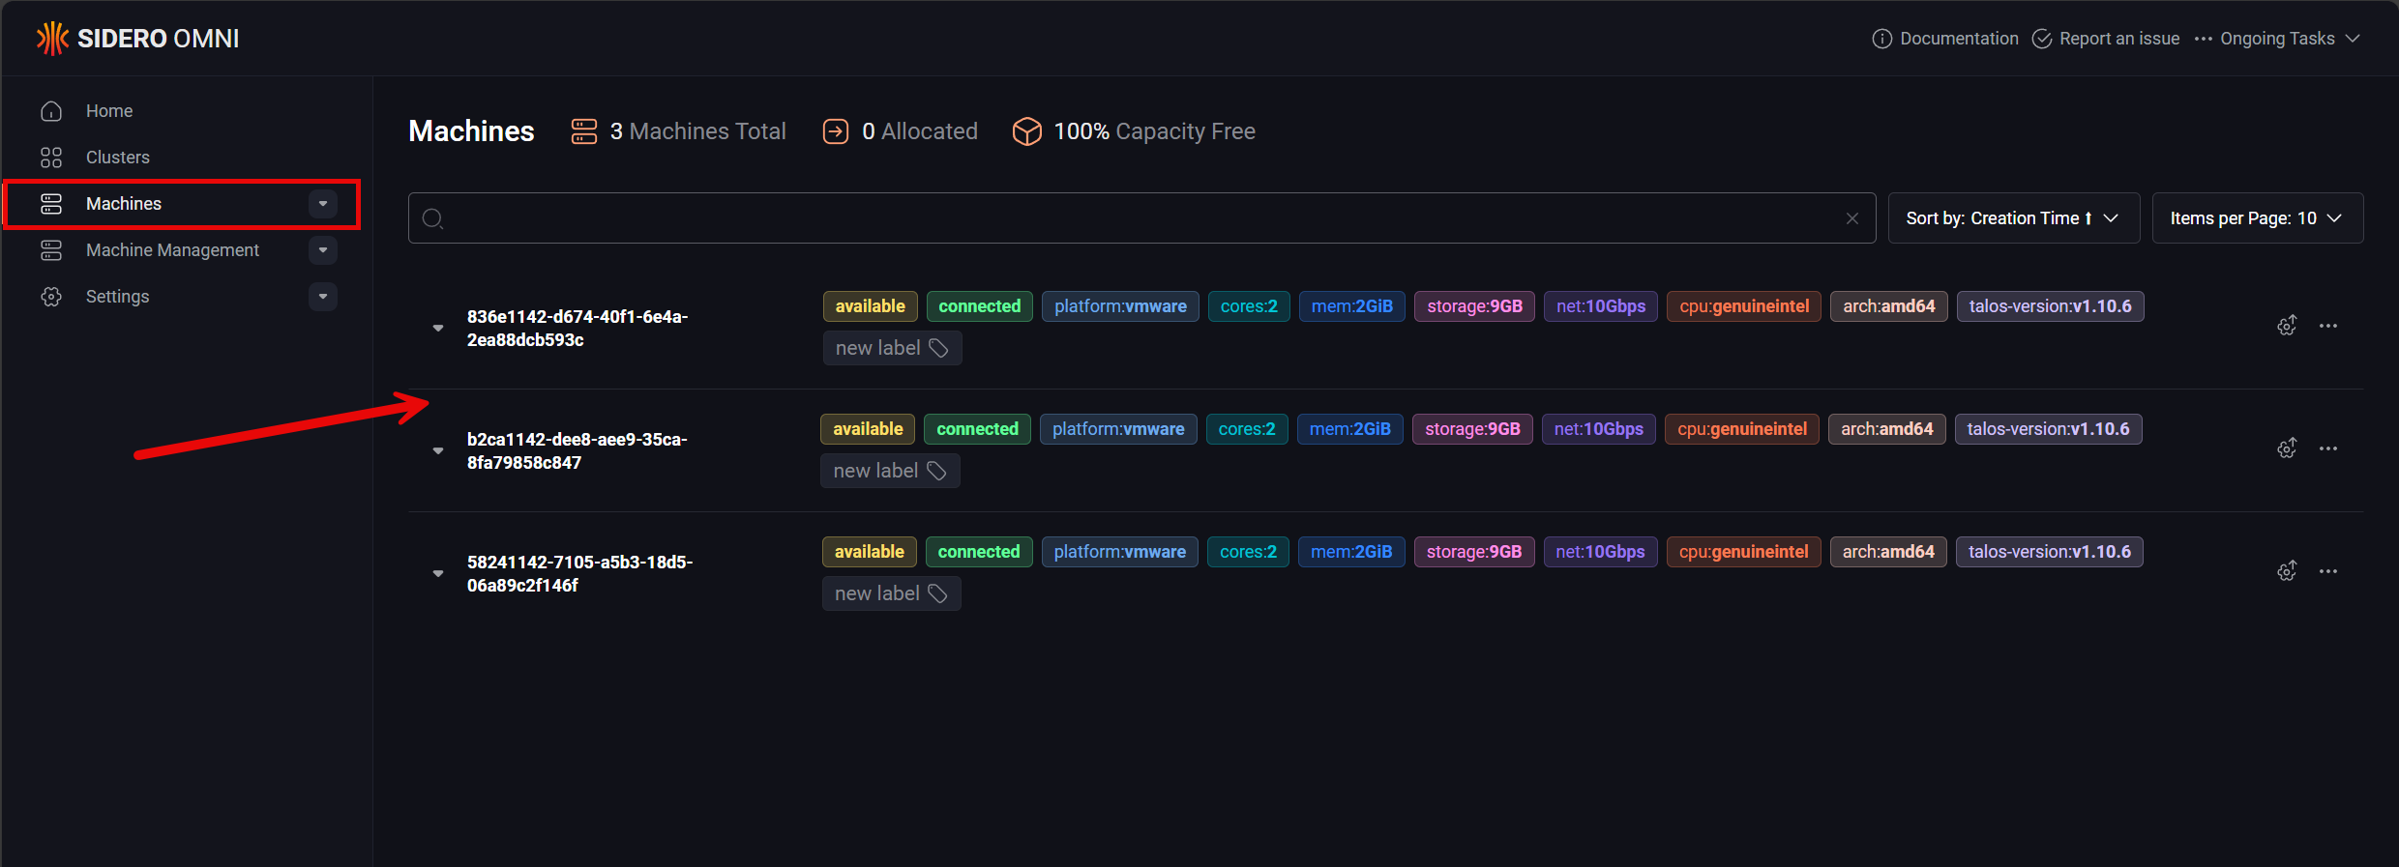Expand the Machine Management submenu arrow
Viewport: 2399px width, 867px height.
(x=323, y=250)
